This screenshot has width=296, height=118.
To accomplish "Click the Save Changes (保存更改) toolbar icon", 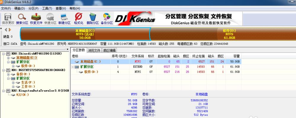I will coord(8,19).
